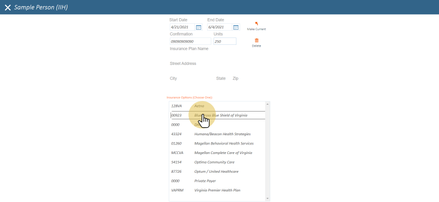
Task: Choose Blue Cross Blue Shield of Virginia
Action: pyautogui.click(x=221, y=116)
